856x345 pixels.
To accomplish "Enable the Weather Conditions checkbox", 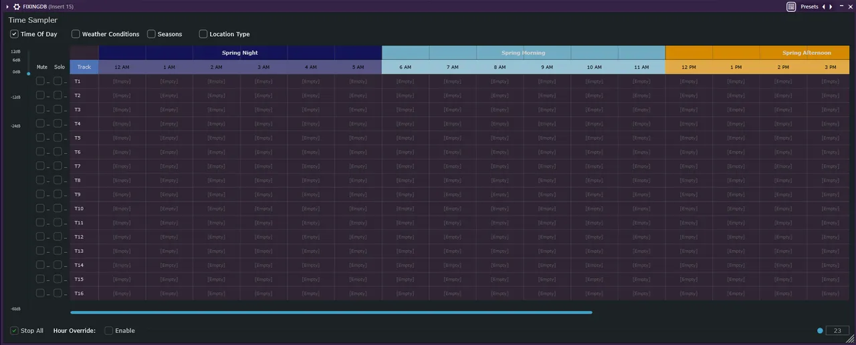I will 76,34.
